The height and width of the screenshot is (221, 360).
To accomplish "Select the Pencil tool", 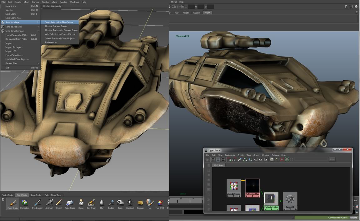I will 59,204.
